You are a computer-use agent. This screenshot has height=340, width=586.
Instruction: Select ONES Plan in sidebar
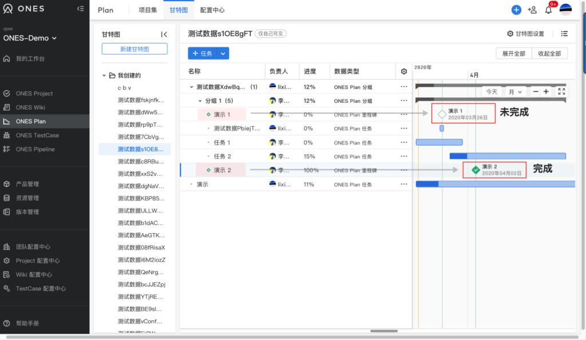(x=45, y=121)
